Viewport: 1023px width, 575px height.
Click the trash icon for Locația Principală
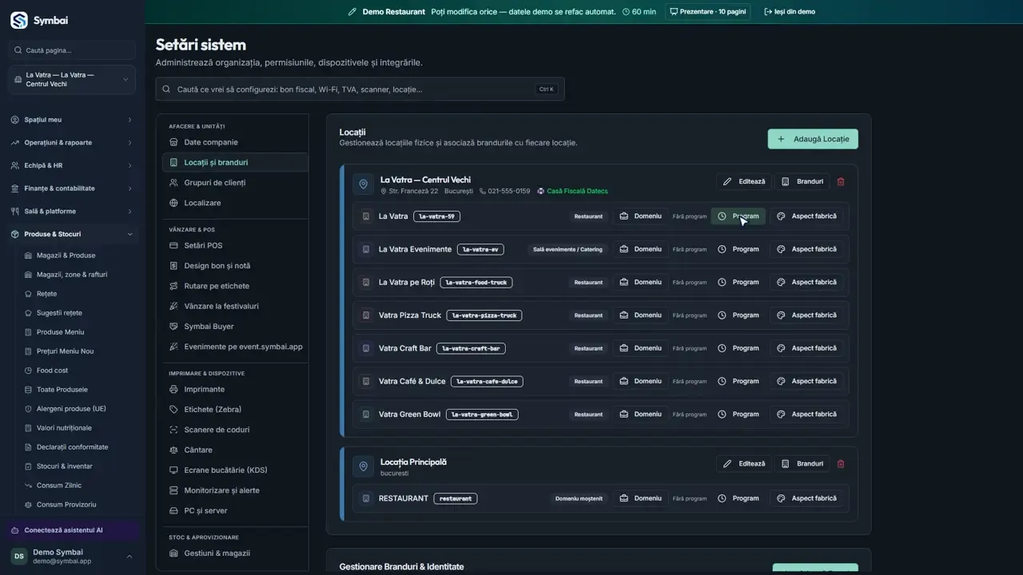(840, 463)
